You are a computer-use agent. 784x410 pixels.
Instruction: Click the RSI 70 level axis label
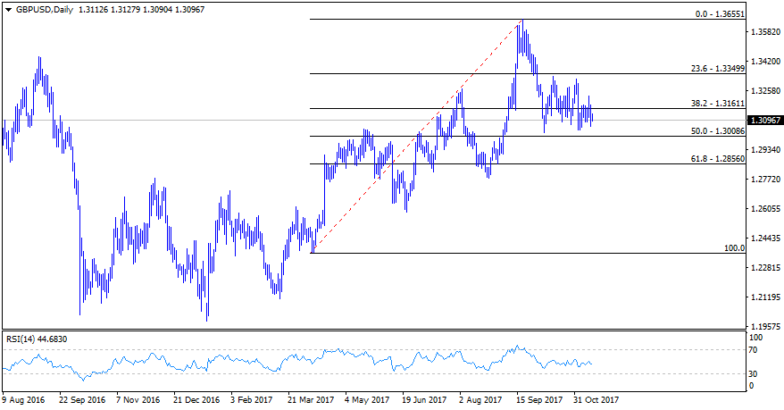[755, 350]
